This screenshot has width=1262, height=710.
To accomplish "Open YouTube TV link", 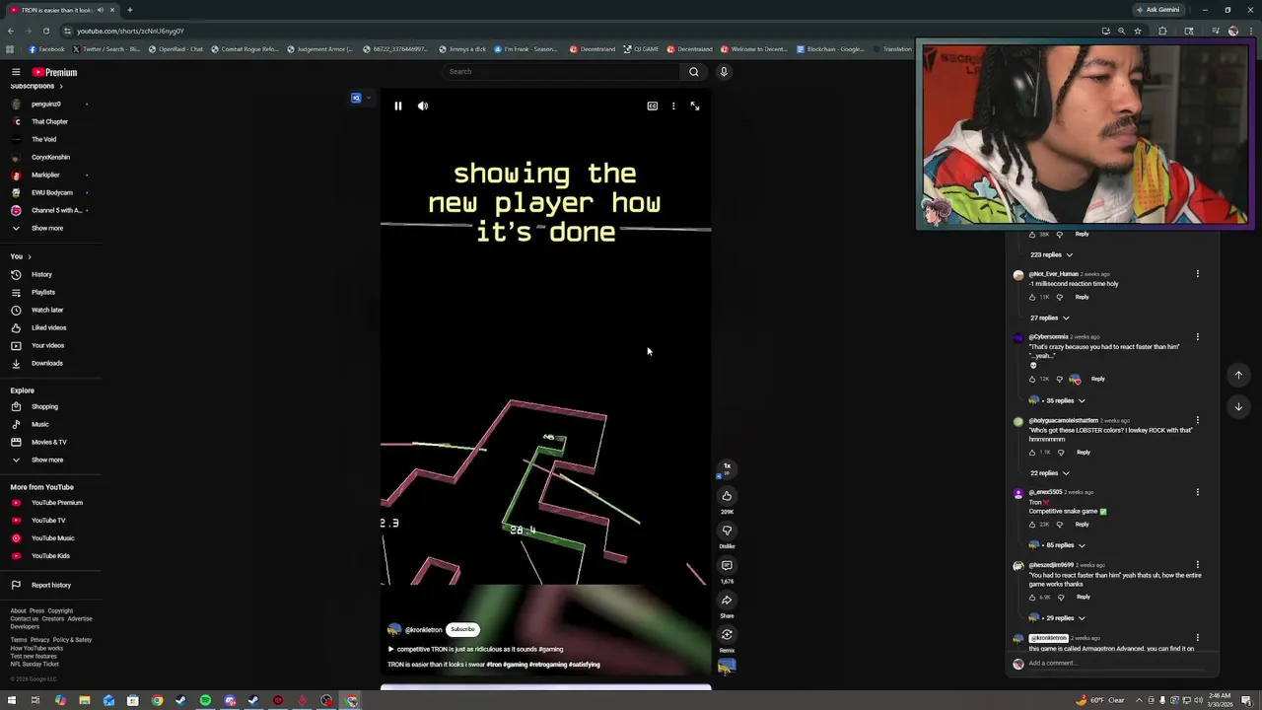I will click(47, 521).
